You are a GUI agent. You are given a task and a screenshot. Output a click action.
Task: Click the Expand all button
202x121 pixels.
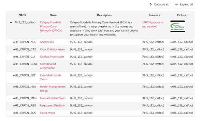coord(184,5)
